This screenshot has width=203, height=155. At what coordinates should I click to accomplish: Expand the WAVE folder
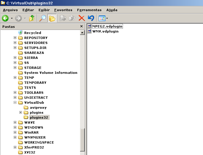tap(15, 122)
